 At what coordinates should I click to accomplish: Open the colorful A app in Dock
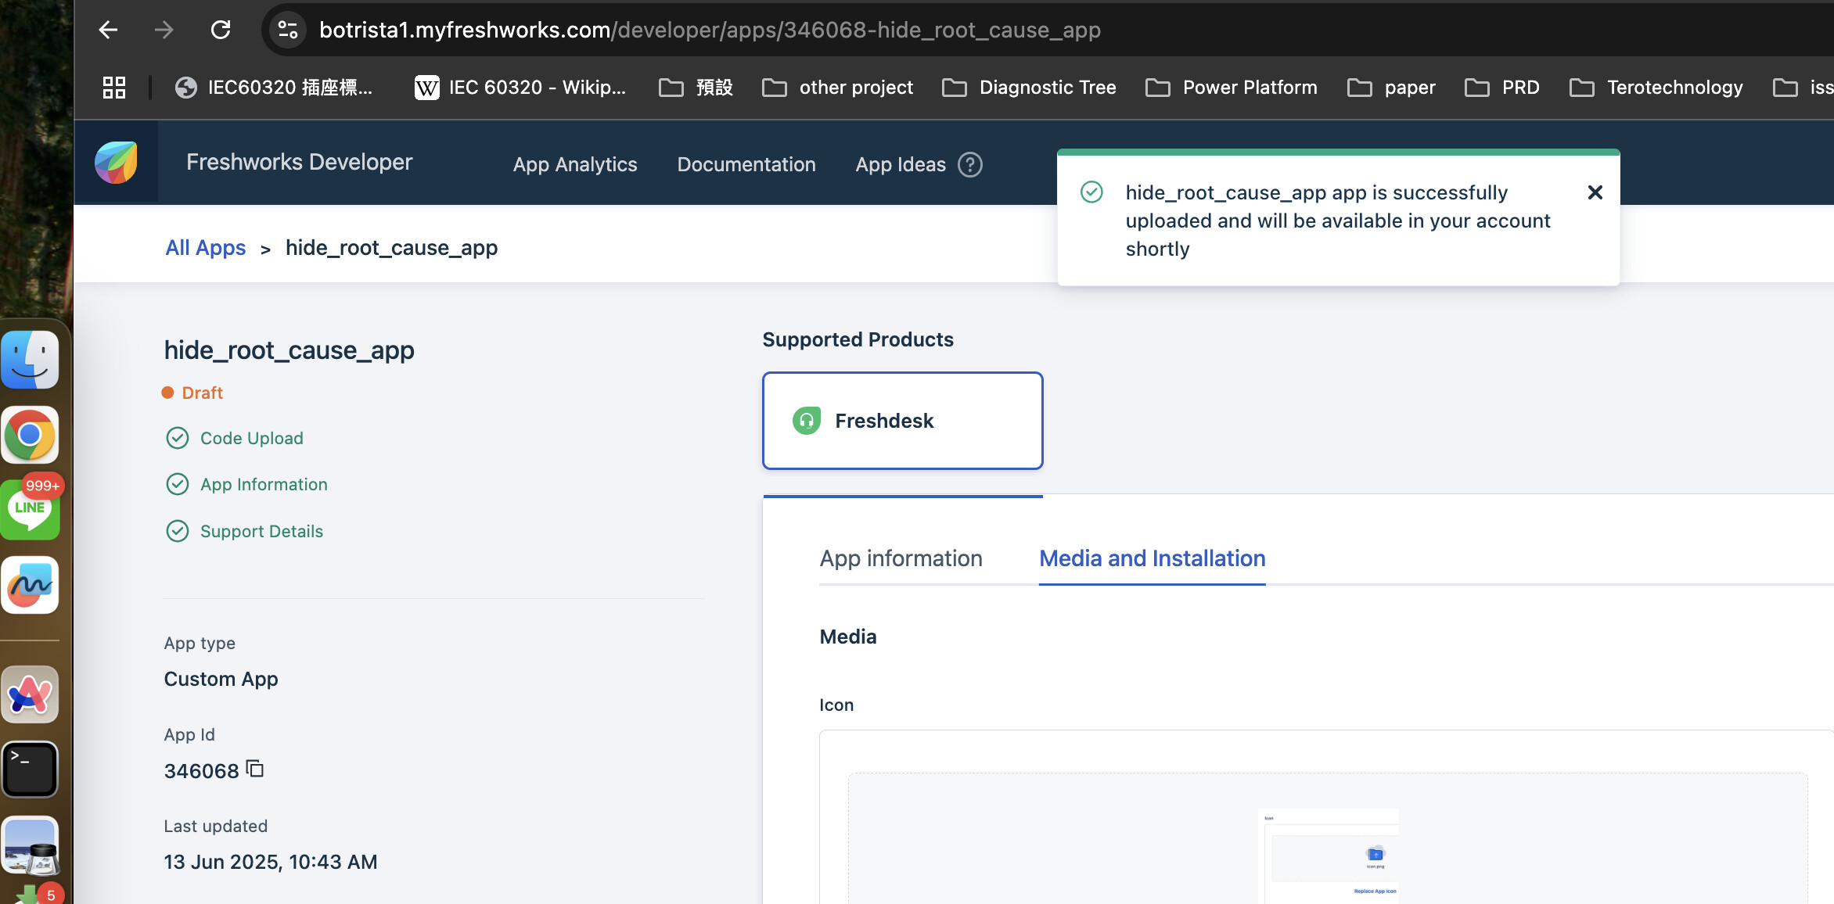click(30, 694)
